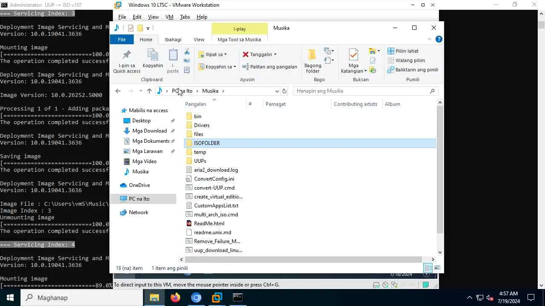This screenshot has width=545, height=306.
Task: Open the File tab
Action: coord(122,40)
